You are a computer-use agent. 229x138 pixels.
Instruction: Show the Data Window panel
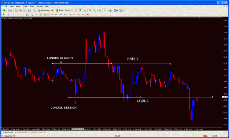tap(21, 10)
